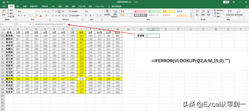Toggle left text alignment
249x111 pixels.
[53, 16]
